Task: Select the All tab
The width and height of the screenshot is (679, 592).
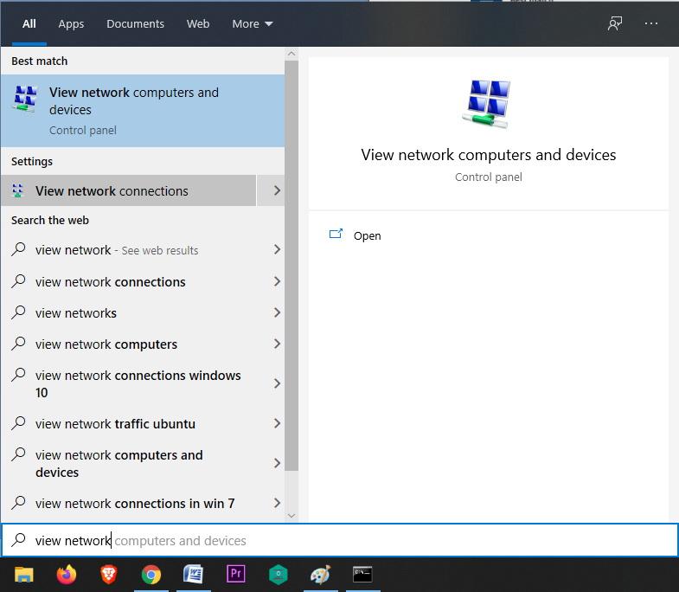Action: 29,23
